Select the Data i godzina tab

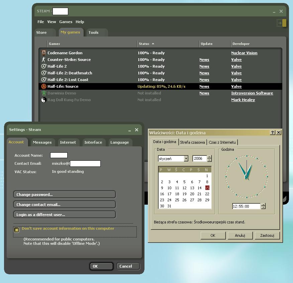coord(165,142)
